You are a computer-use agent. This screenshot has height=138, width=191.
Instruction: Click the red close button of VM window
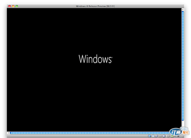point(10,6)
